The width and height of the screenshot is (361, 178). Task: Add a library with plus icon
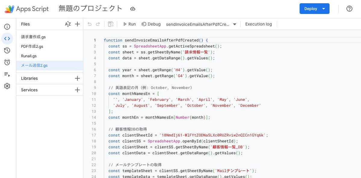[77, 78]
